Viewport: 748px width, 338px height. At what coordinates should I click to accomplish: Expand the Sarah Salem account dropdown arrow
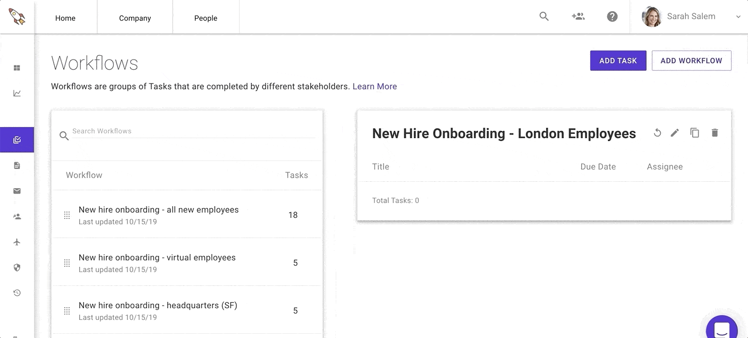(x=738, y=17)
